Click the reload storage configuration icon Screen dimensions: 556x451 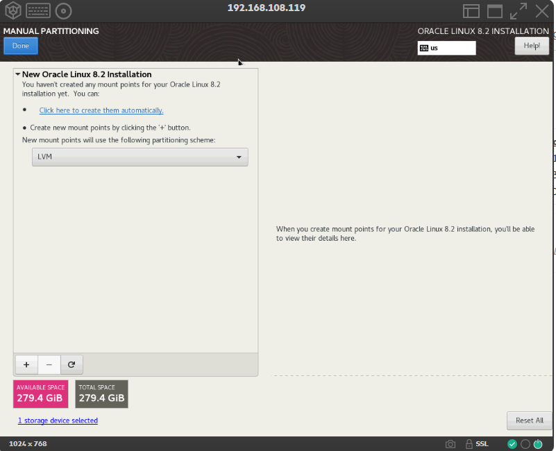(x=71, y=364)
